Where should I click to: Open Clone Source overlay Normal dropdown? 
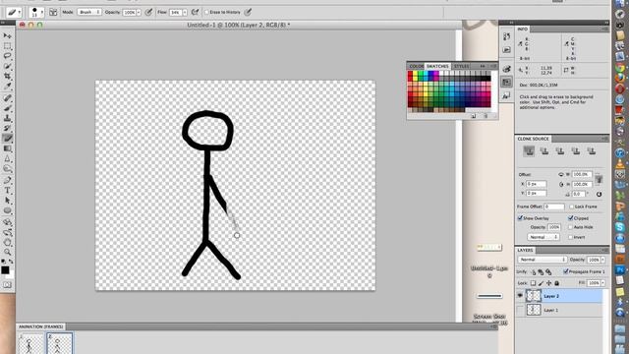coord(543,237)
